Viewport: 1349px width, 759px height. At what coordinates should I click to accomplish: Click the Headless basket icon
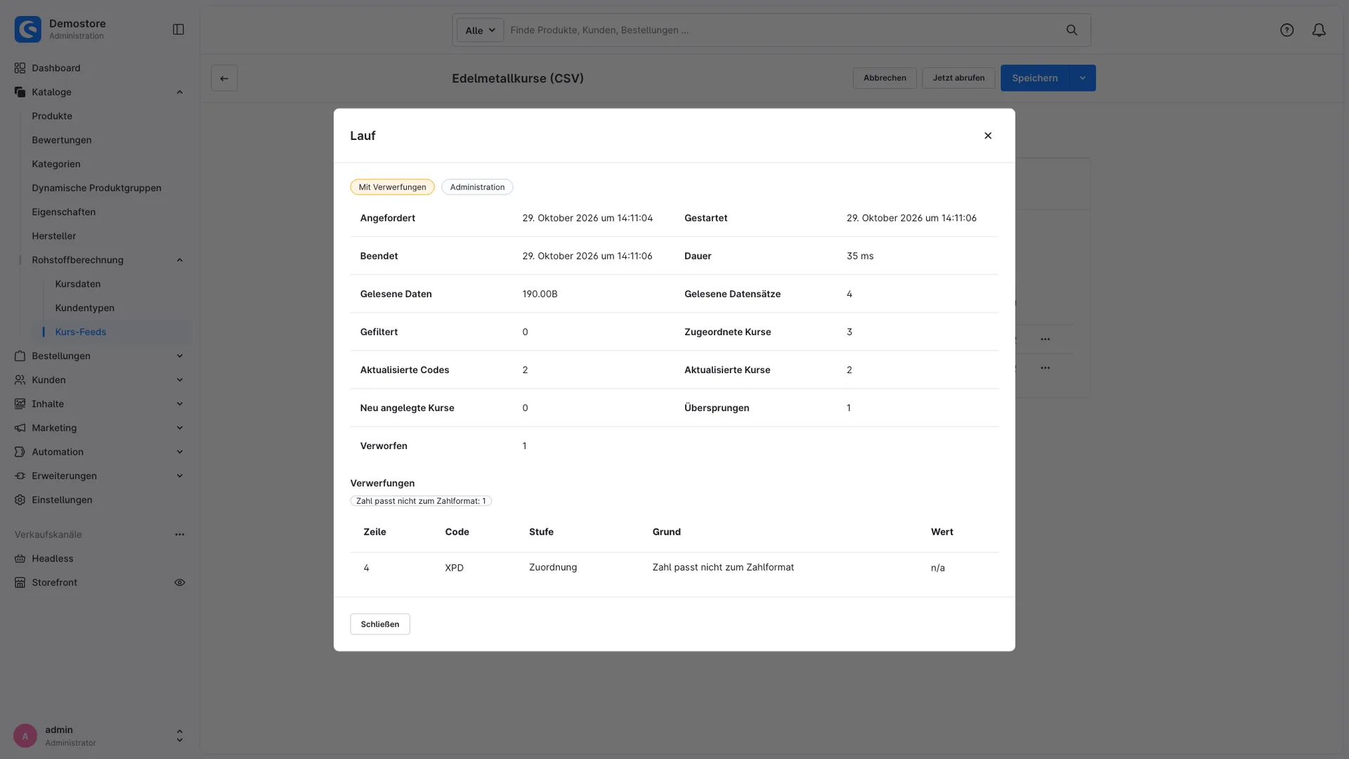click(x=20, y=559)
